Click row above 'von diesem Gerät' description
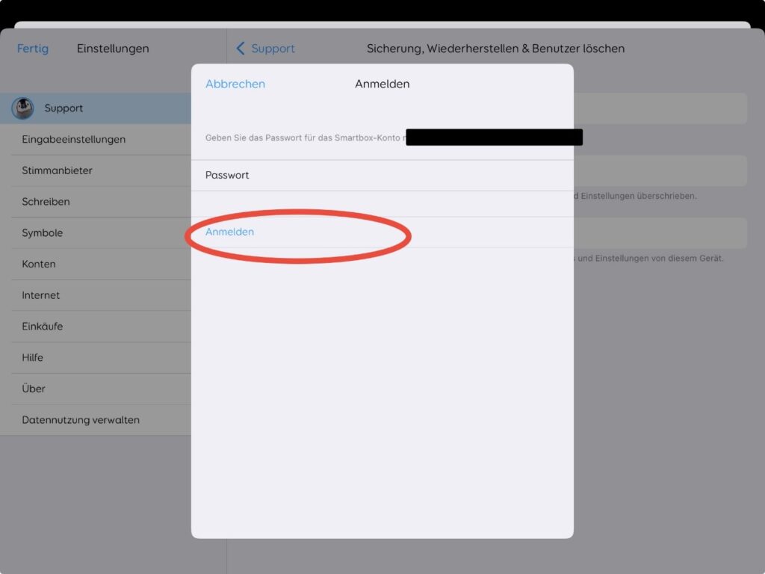765x574 pixels. (660, 233)
